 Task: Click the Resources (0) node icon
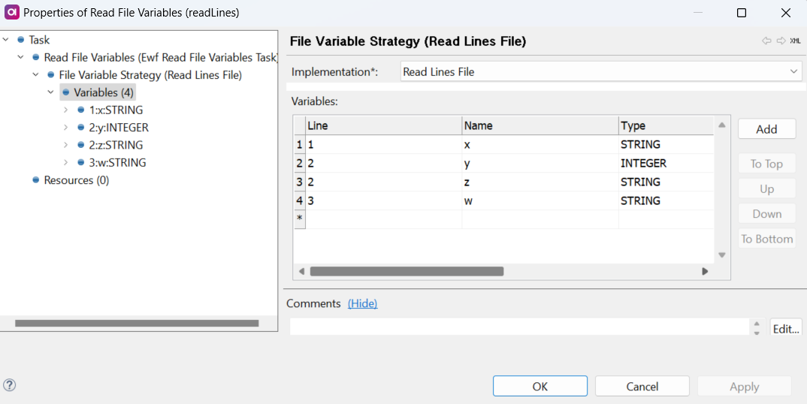35,180
